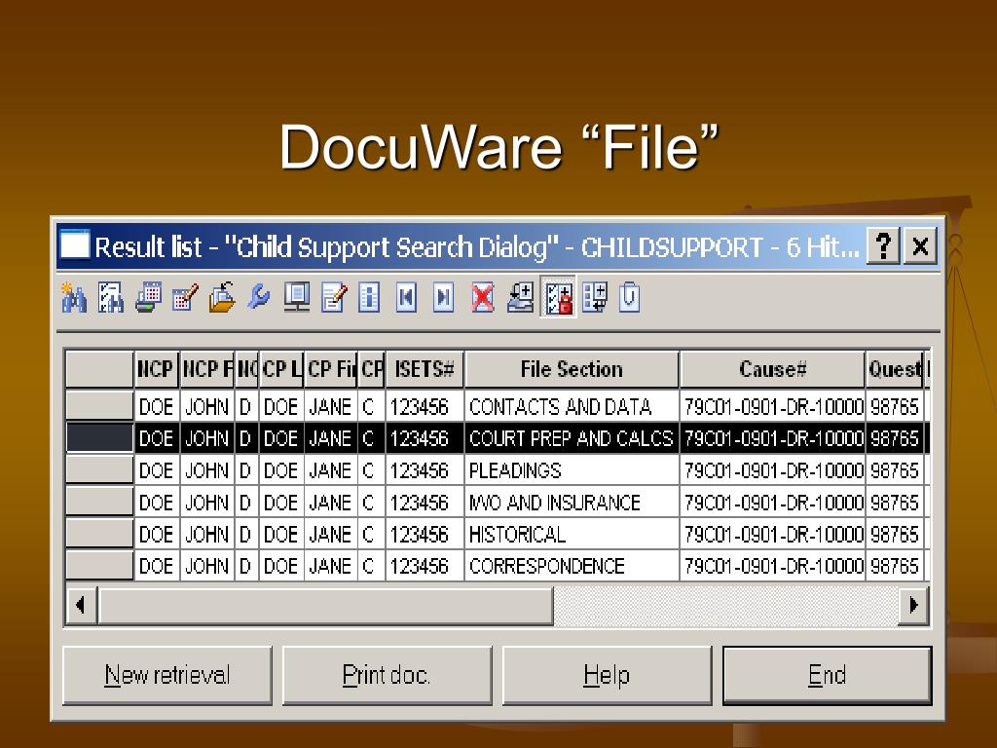
Task: Click the Quest column header
Action: click(x=894, y=369)
